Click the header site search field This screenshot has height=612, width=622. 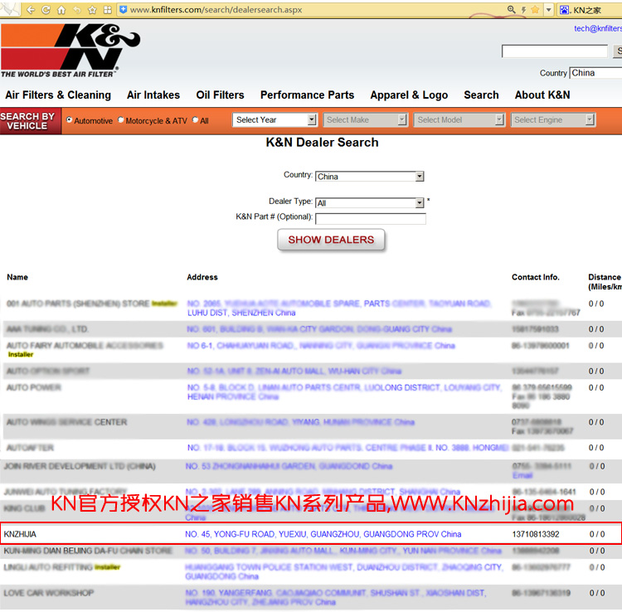click(x=555, y=51)
